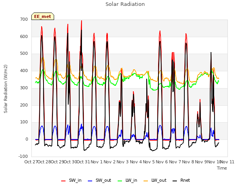This screenshot has height=188, width=251.
Task: Click the Solar Radiation chart title
Action: [125, 4]
